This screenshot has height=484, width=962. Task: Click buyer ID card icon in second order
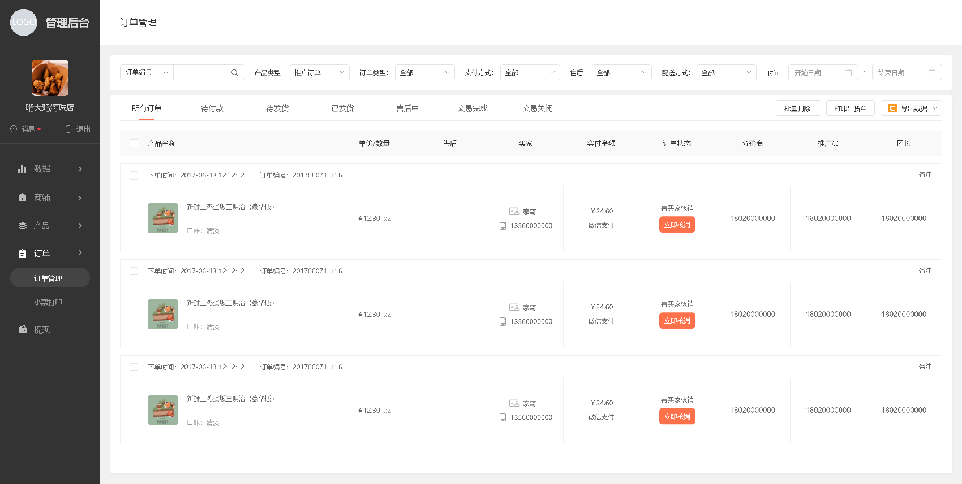(514, 307)
